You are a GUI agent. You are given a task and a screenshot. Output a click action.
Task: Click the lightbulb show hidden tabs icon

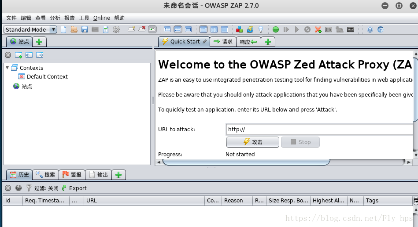(261, 29)
